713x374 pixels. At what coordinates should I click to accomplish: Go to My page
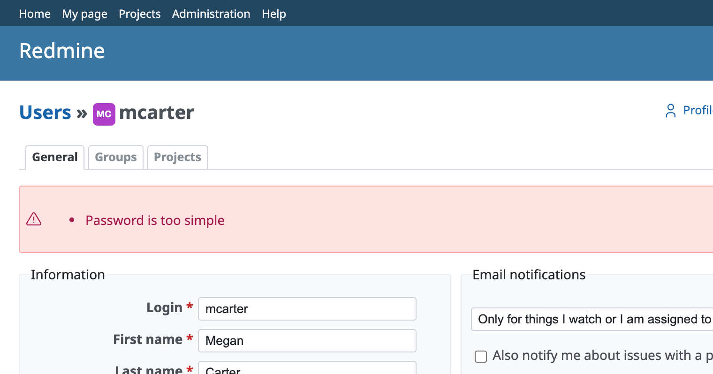point(85,14)
